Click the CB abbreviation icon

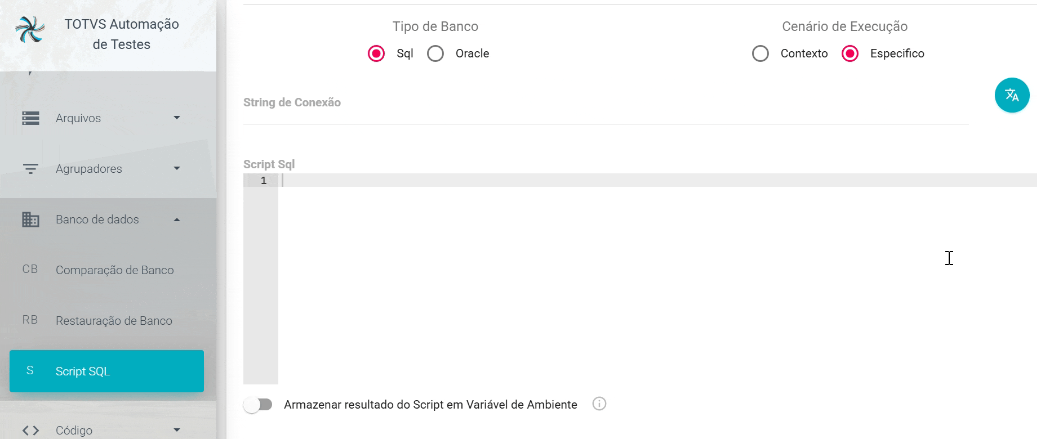30,270
